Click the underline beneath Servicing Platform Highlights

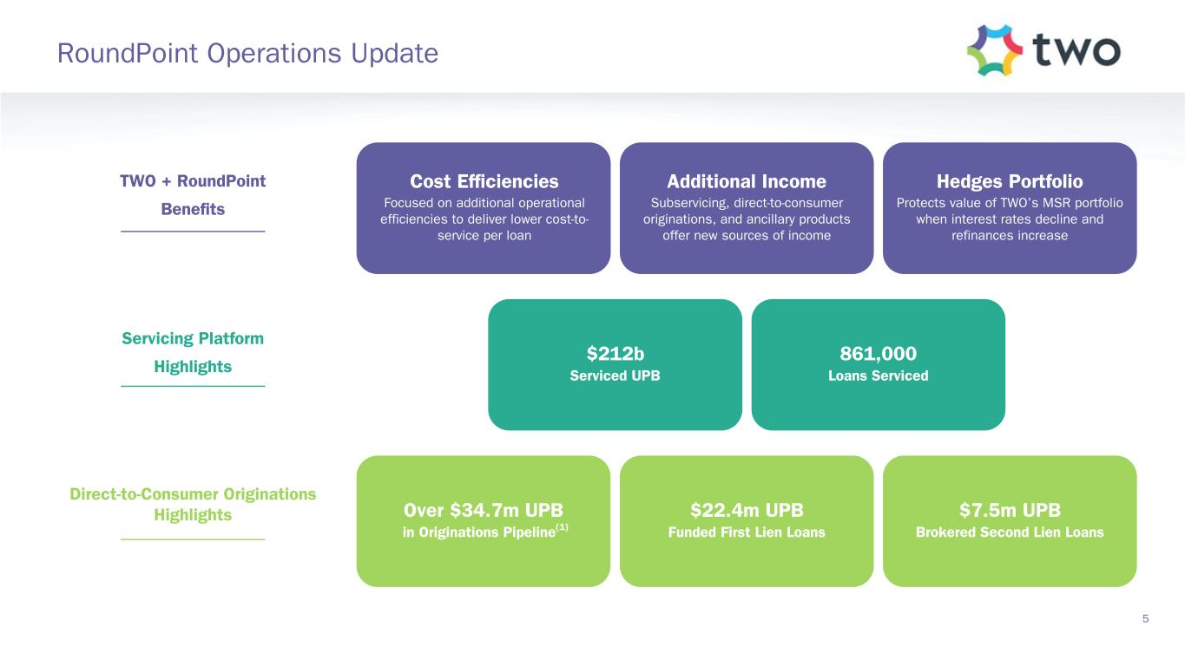click(x=193, y=386)
